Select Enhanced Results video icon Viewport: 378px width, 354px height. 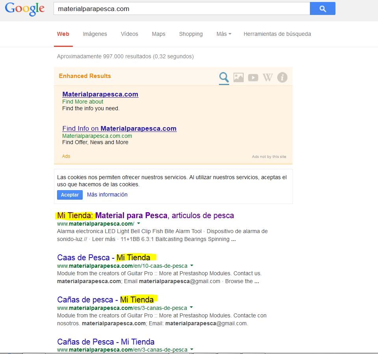click(253, 78)
